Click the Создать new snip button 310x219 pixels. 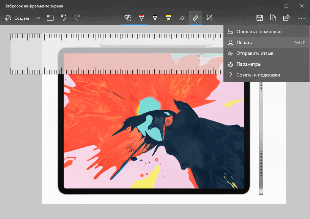(17, 18)
